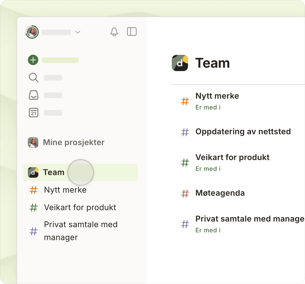Open Veikart for produkt in main list
305x284 pixels.
232,157
